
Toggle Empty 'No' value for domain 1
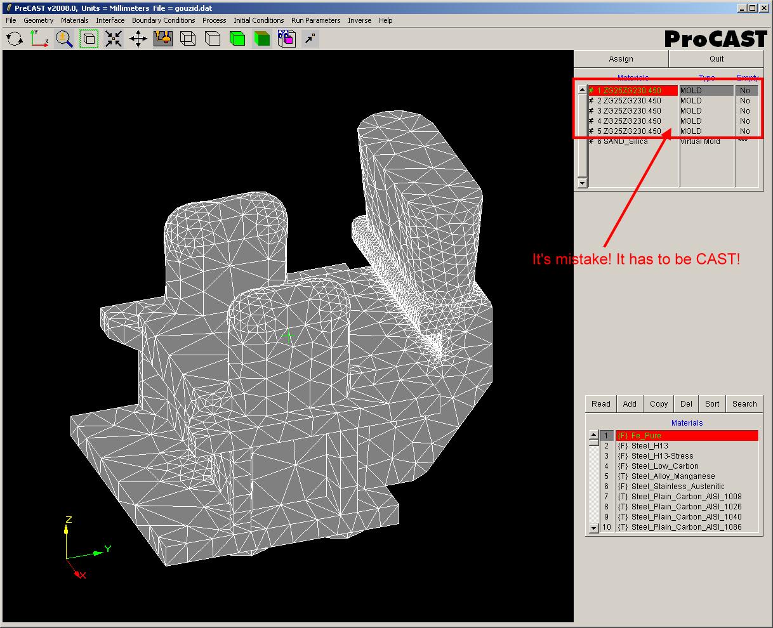[747, 91]
